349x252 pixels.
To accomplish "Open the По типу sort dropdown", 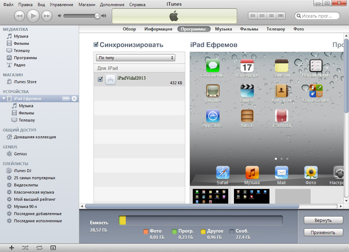I will click(135, 58).
